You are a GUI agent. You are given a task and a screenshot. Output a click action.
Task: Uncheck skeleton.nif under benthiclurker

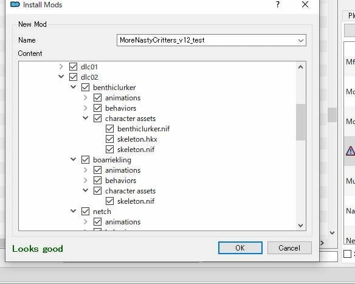110,150
